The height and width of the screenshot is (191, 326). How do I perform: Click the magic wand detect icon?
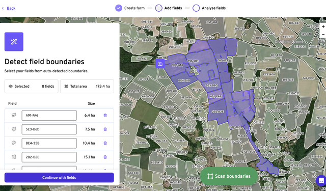click(14, 42)
